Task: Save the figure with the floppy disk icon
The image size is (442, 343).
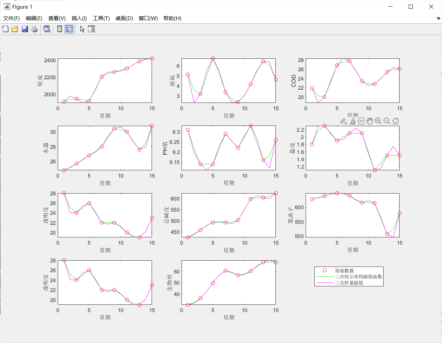Action: click(25, 29)
